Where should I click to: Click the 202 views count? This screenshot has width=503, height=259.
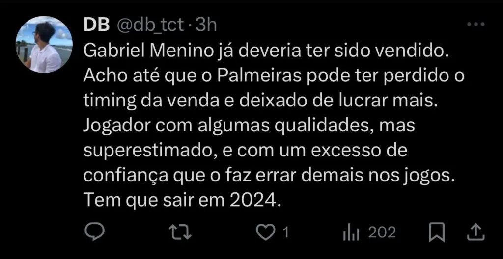pyautogui.click(x=382, y=233)
